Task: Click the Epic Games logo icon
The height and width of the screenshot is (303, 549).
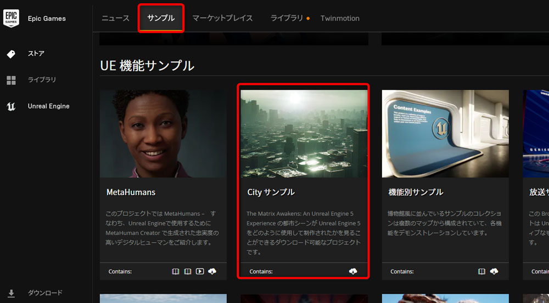Action: click(11, 18)
